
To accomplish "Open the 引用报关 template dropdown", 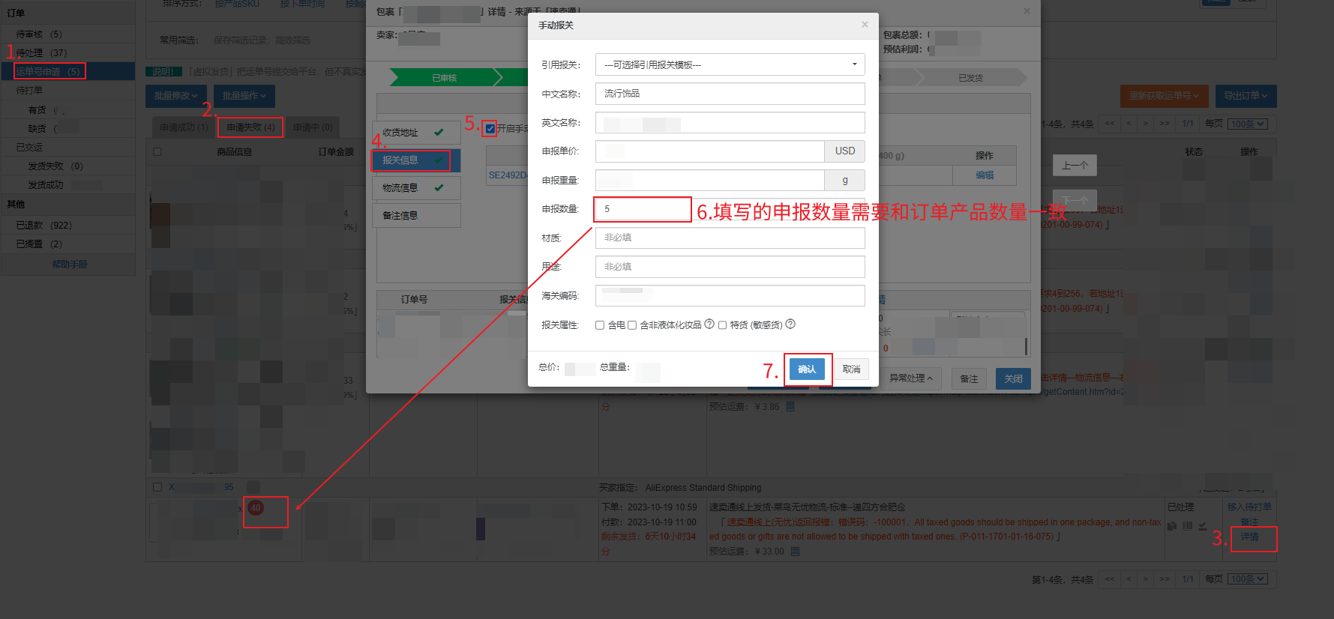I will tap(730, 64).
